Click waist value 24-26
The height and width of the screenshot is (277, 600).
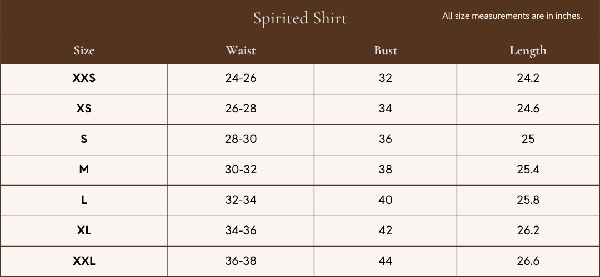(241, 78)
